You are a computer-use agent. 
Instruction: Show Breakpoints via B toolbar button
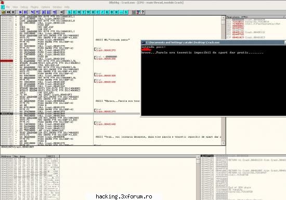[x=112, y=12]
